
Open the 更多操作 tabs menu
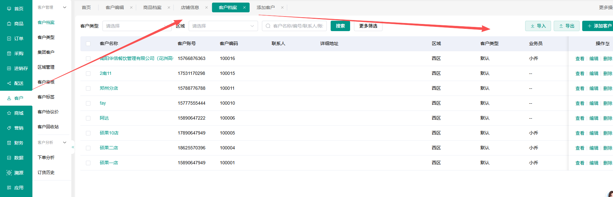point(606,7)
